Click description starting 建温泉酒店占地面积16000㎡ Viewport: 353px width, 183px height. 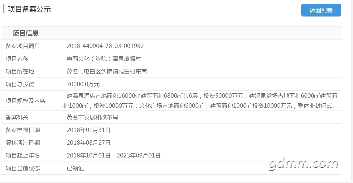tap(200, 101)
